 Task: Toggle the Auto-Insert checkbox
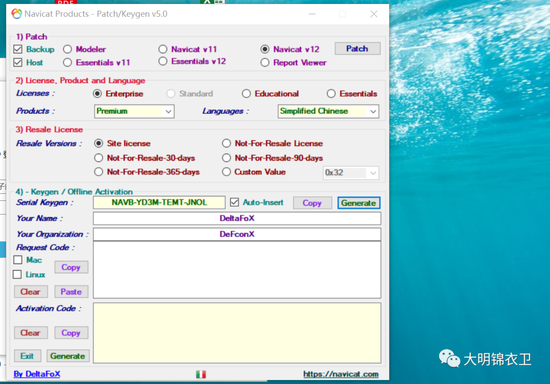(234, 202)
